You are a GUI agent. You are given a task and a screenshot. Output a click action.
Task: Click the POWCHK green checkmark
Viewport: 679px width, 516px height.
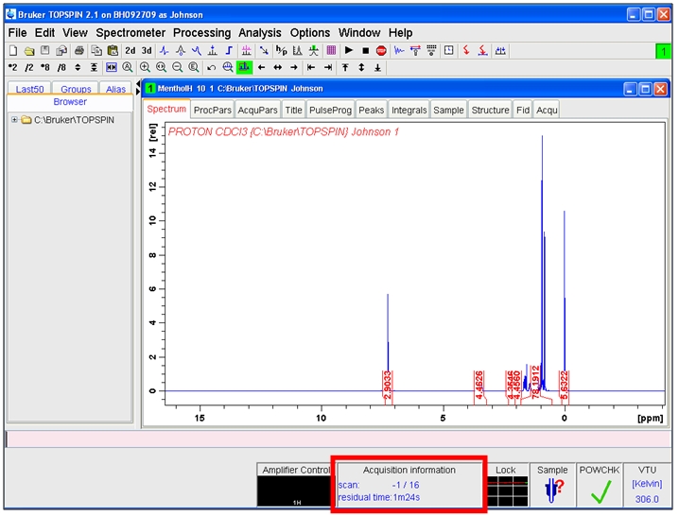coord(601,491)
